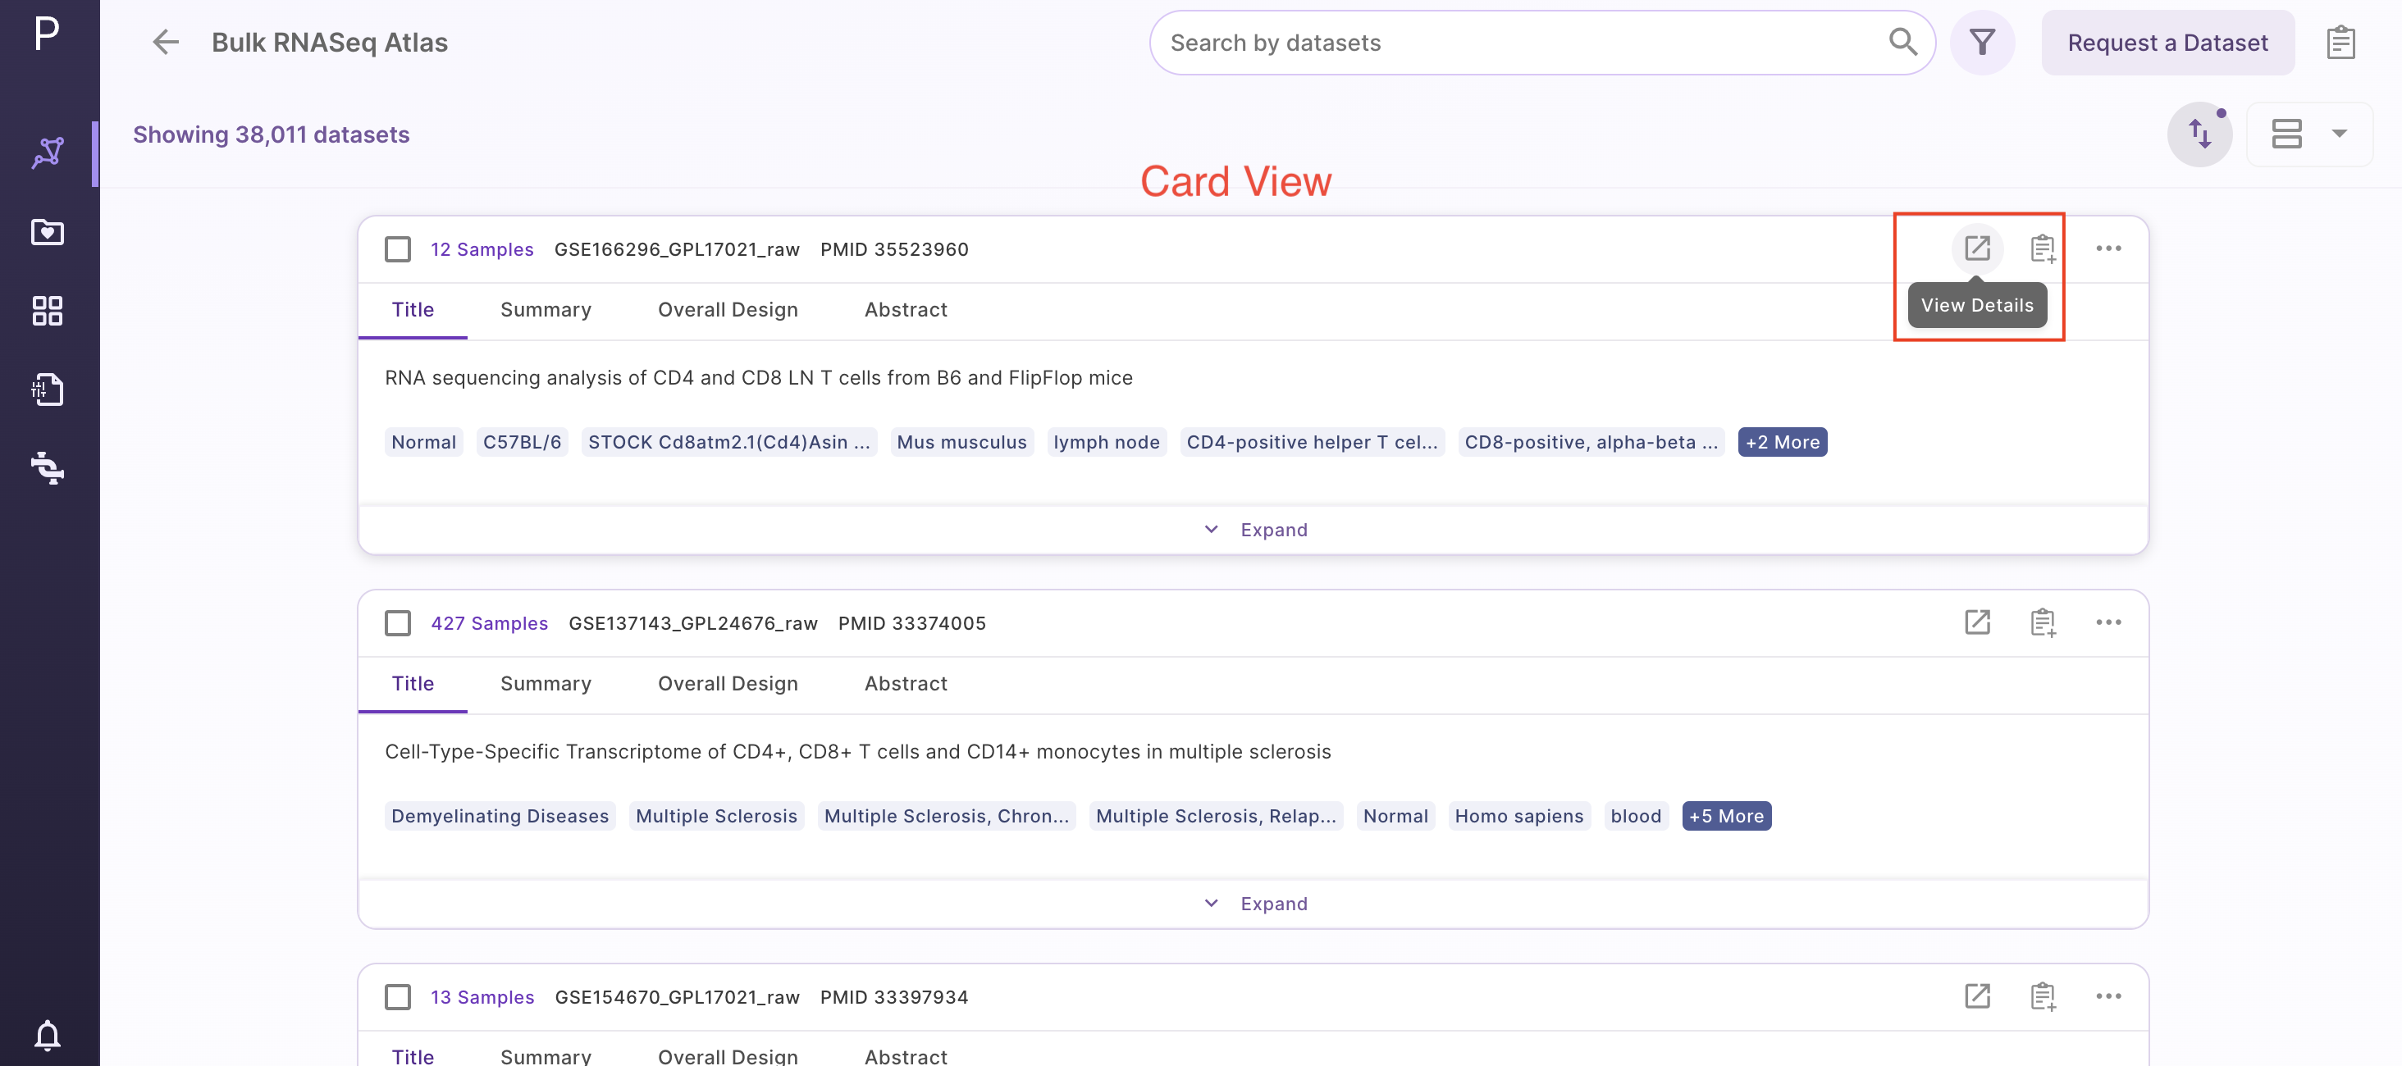Open the view type dropdown arrow
Image resolution: width=2402 pixels, height=1066 pixels.
coord(2339,133)
